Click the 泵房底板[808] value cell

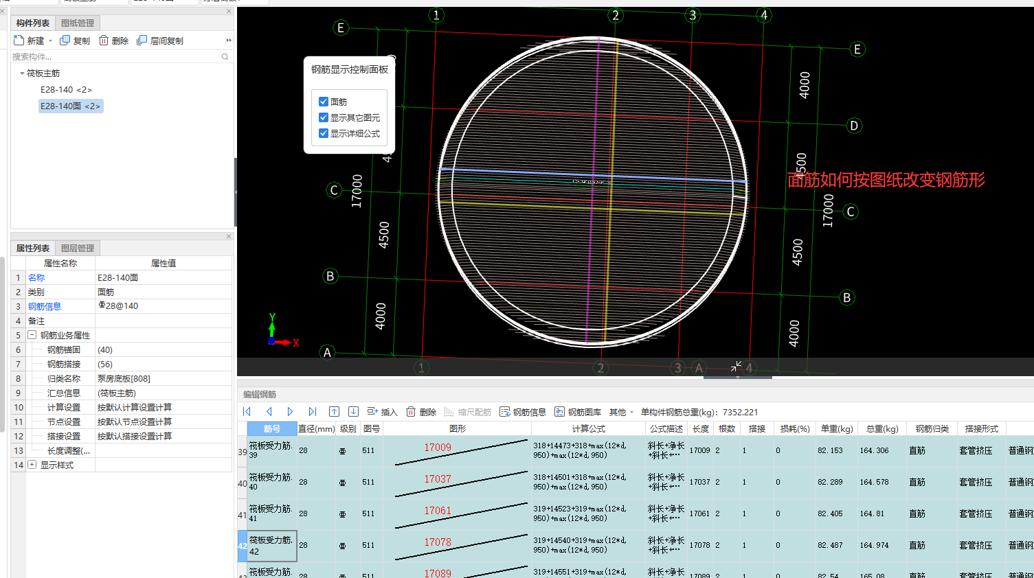(164, 378)
